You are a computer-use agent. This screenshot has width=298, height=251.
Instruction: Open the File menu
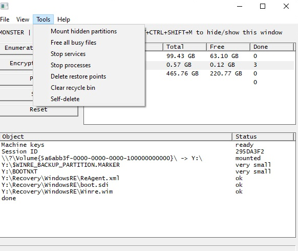(x=5, y=20)
